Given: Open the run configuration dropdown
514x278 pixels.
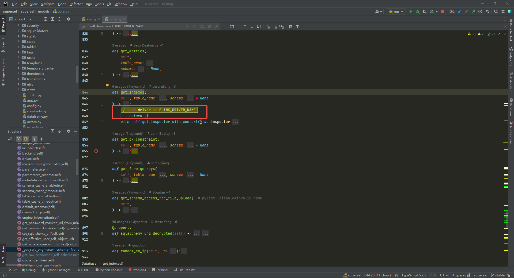Looking at the screenshot, I should [x=396, y=11].
